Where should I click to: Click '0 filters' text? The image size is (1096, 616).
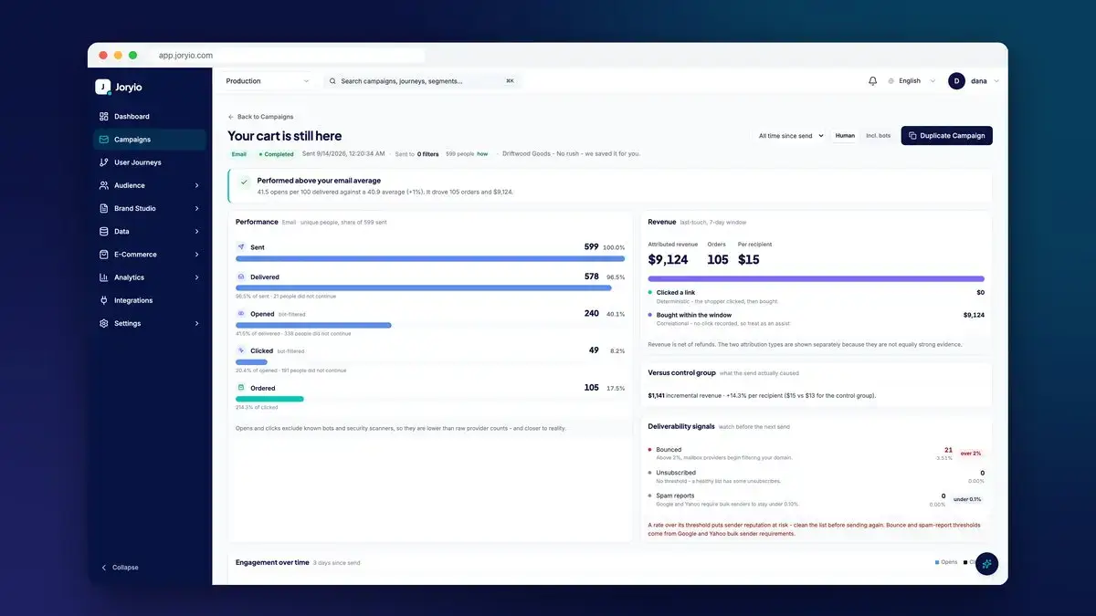click(428, 154)
